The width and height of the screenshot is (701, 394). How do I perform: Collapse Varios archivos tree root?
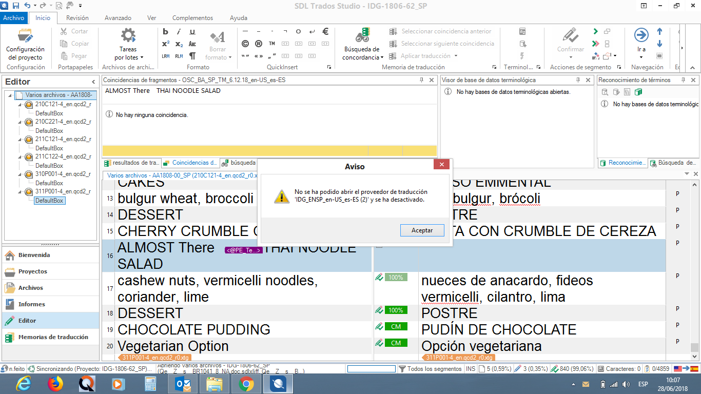click(10, 95)
